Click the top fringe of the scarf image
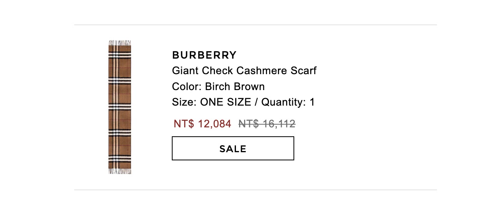The width and height of the screenshot is (496, 212). click(x=120, y=43)
